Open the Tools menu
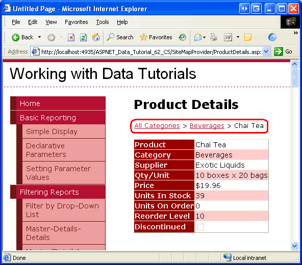The width and height of the screenshot is (302, 265). coord(103,22)
